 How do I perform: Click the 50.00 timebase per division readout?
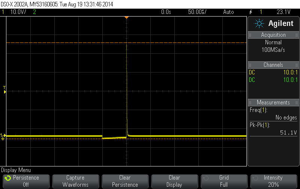[x=197, y=12]
